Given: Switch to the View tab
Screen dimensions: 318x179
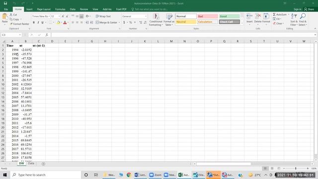Looking at the screenshot, I should tap(95, 9).
